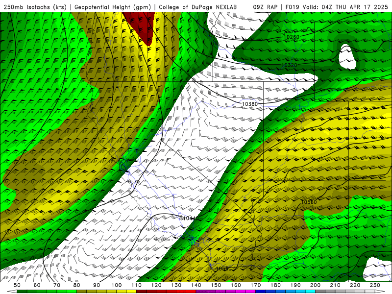Click the 50 value on the color scale
This screenshot has height=294, width=392.
coord(17,285)
